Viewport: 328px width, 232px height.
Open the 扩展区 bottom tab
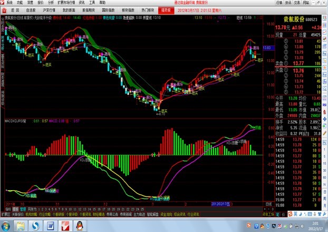click(6, 215)
